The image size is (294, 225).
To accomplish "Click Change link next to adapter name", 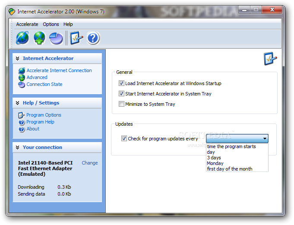I will tap(90, 163).
